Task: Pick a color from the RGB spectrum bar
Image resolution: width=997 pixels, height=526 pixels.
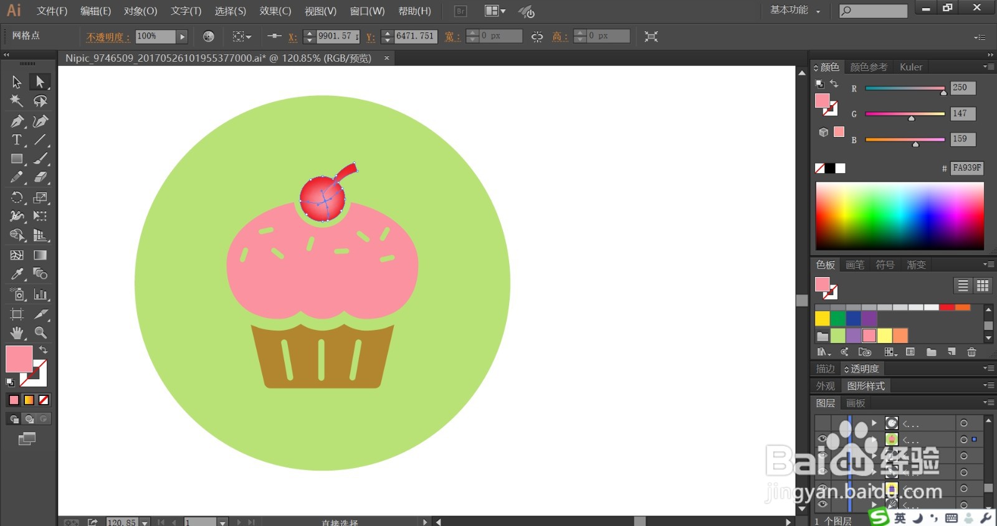Action: pyautogui.click(x=900, y=216)
